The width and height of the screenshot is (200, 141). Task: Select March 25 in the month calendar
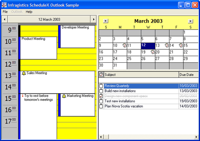[134, 59]
